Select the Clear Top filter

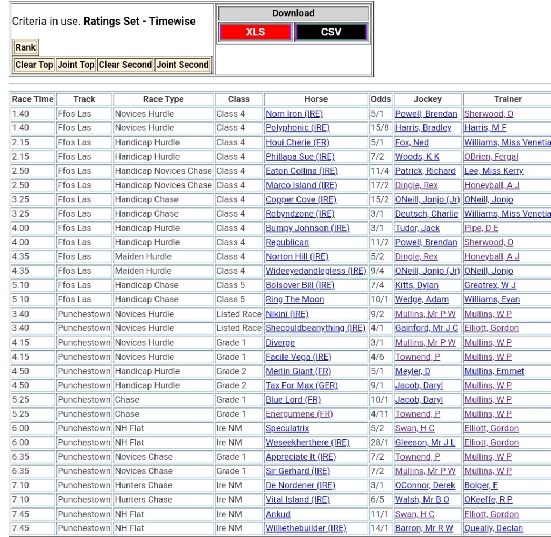(x=34, y=65)
